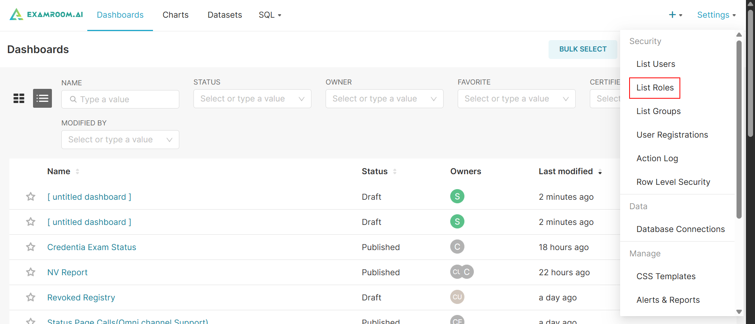Image resolution: width=755 pixels, height=324 pixels.
Task: Expand the Owner filter dropdown
Action: [384, 99]
